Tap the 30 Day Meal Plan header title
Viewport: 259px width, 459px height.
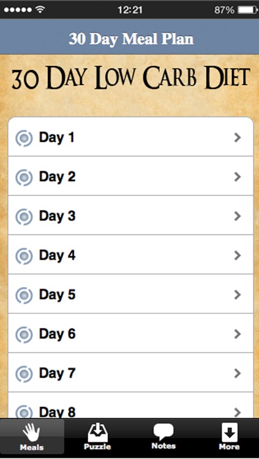click(x=131, y=39)
